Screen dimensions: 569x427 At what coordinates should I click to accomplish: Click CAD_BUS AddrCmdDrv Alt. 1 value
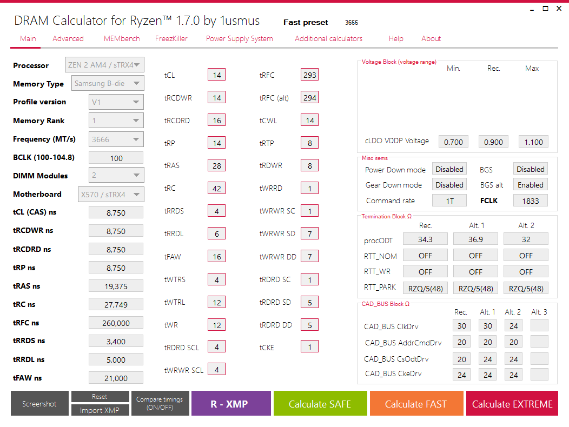(488, 342)
